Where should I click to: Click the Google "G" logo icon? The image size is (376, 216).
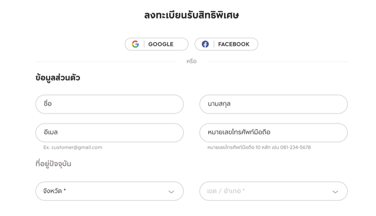pos(135,44)
